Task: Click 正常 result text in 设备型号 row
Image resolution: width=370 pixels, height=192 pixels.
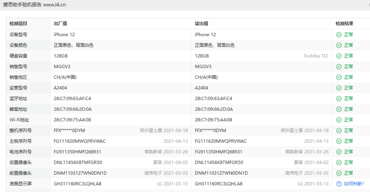Action: coord(349,34)
